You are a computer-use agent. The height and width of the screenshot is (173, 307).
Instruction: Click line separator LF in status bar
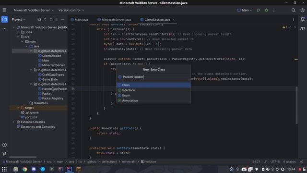pyautogui.click(x=265, y=161)
